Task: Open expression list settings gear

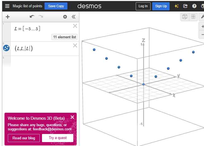Action: pyautogui.click(x=65, y=17)
